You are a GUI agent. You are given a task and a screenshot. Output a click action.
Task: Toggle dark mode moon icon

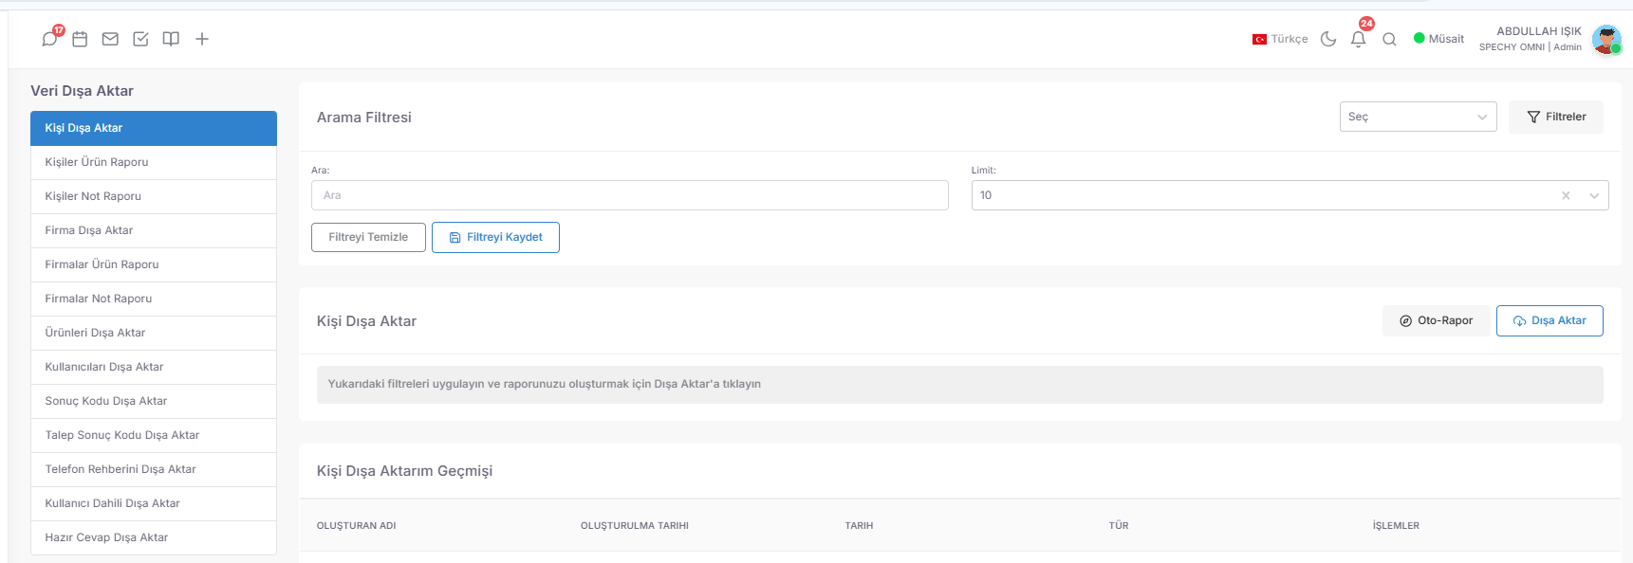pos(1328,39)
